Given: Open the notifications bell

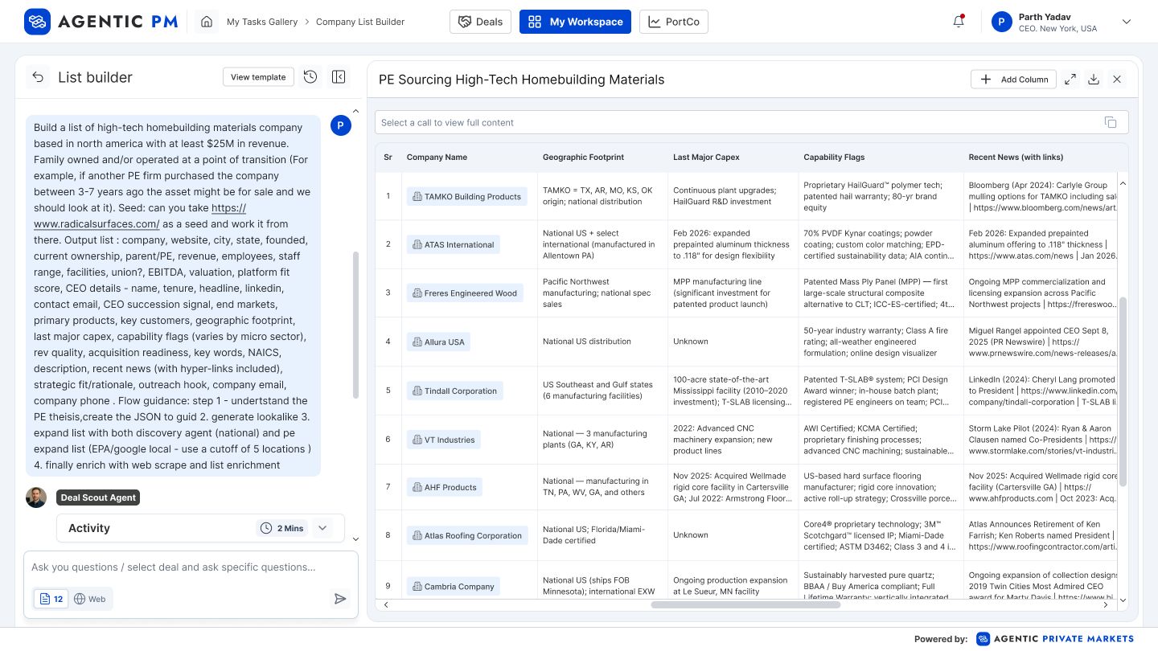Looking at the screenshot, I should [958, 22].
